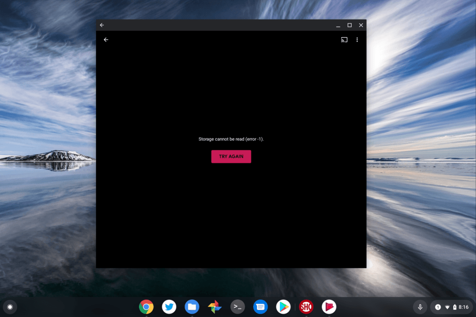Open Google Photos from the shelf
This screenshot has width=476, height=317.
point(215,307)
